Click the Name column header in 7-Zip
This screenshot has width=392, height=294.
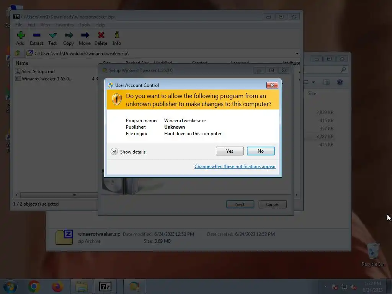pyautogui.click(x=22, y=63)
